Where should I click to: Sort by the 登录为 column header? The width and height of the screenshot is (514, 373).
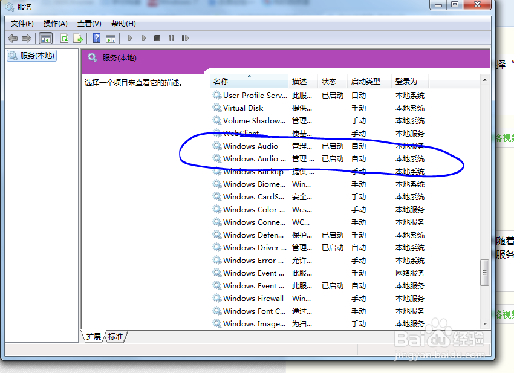410,81
